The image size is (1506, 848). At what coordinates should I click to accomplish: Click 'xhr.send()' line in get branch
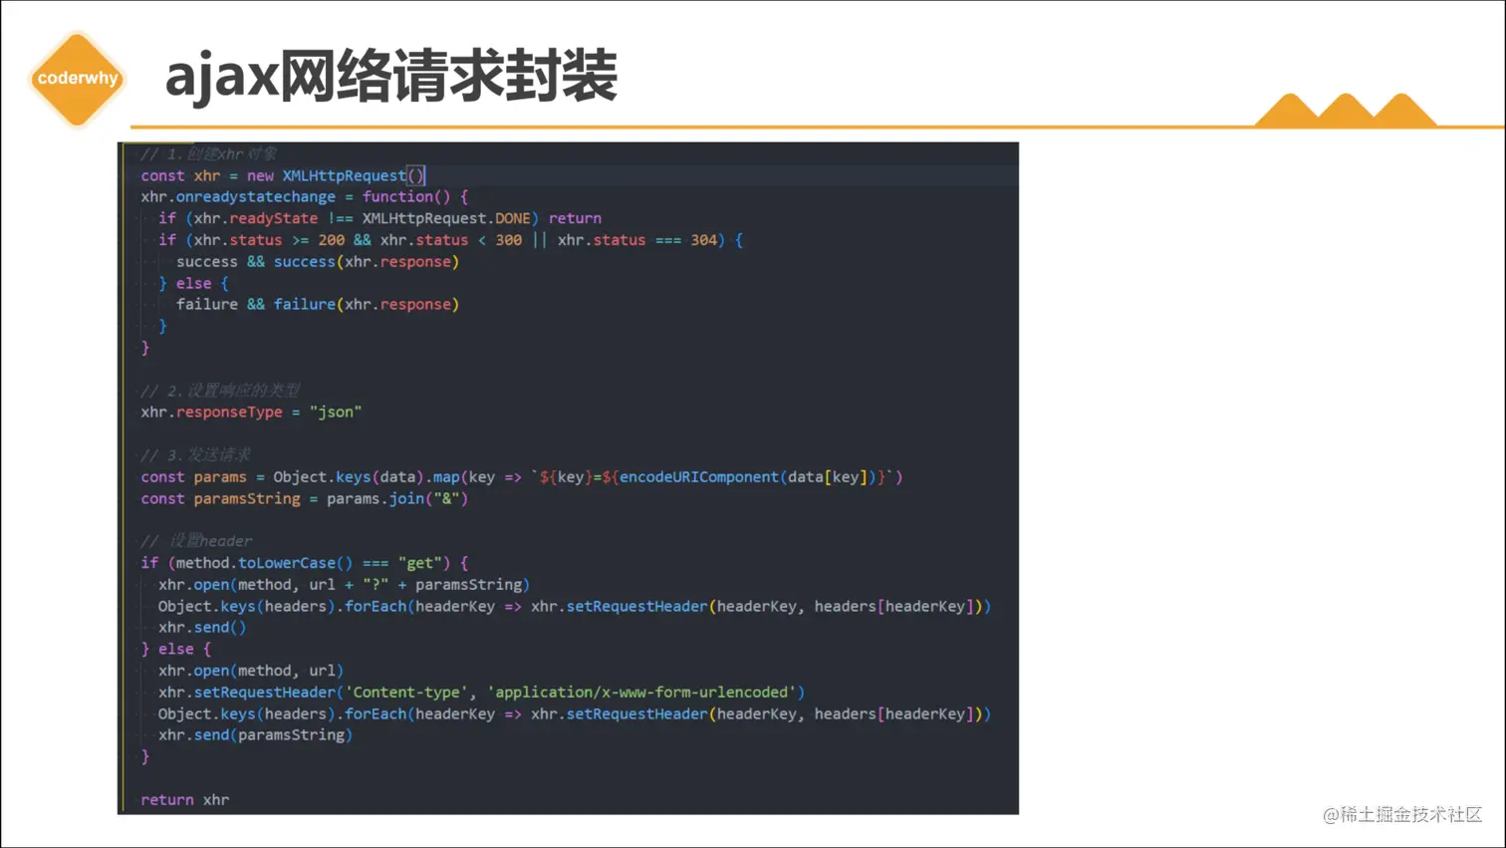tap(202, 628)
